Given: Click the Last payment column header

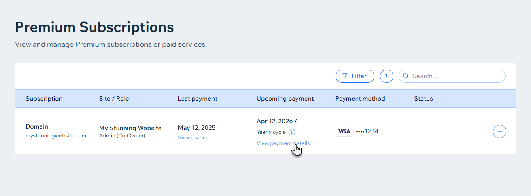Looking at the screenshot, I should tap(198, 99).
